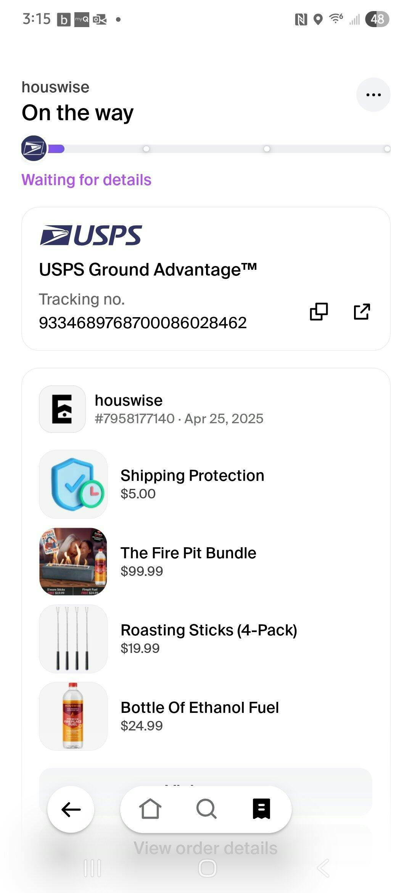Tap the tracking number text
Viewport: 412px width, 893px height.
point(143,323)
